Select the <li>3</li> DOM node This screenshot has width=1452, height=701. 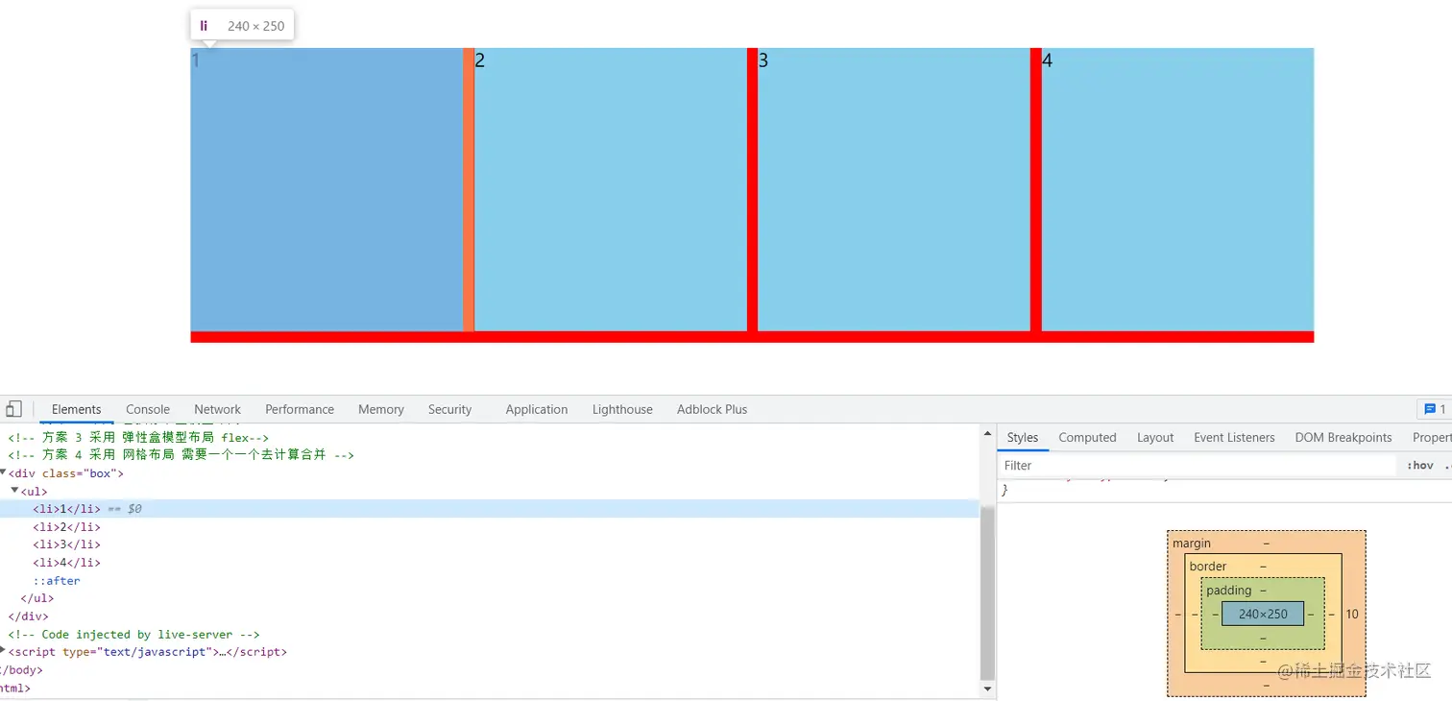click(x=66, y=544)
